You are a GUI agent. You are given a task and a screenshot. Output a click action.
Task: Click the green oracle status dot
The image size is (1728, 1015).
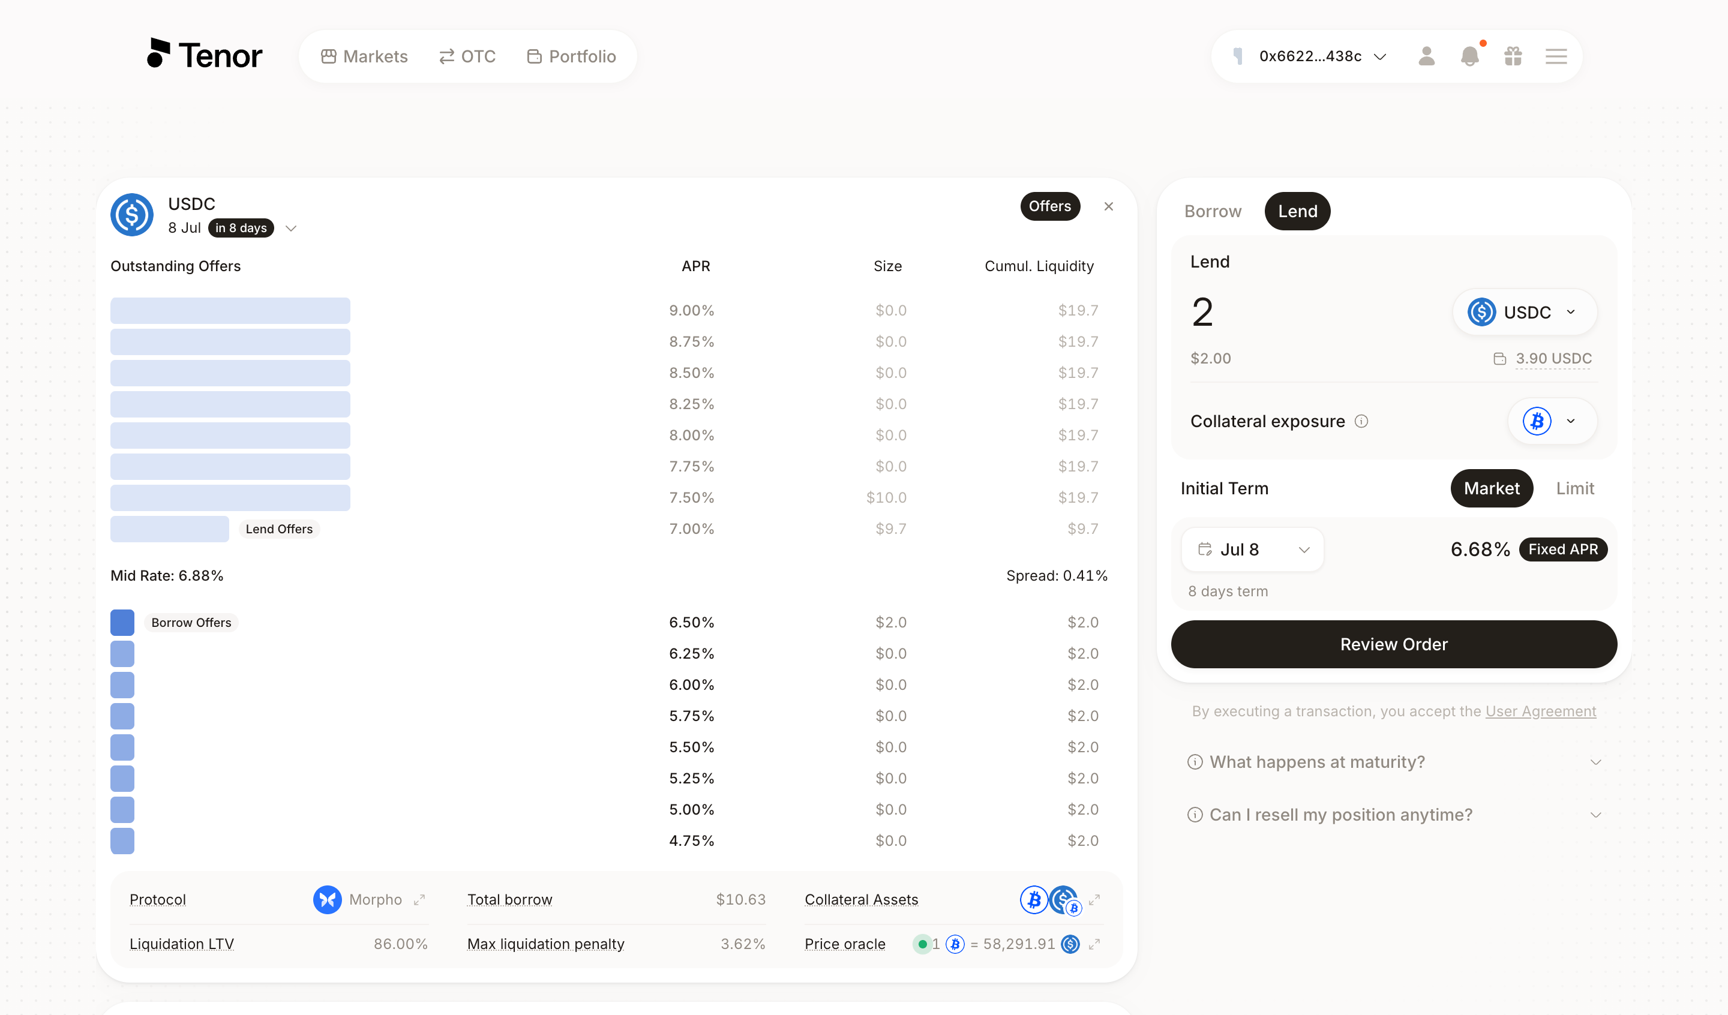pos(923,944)
